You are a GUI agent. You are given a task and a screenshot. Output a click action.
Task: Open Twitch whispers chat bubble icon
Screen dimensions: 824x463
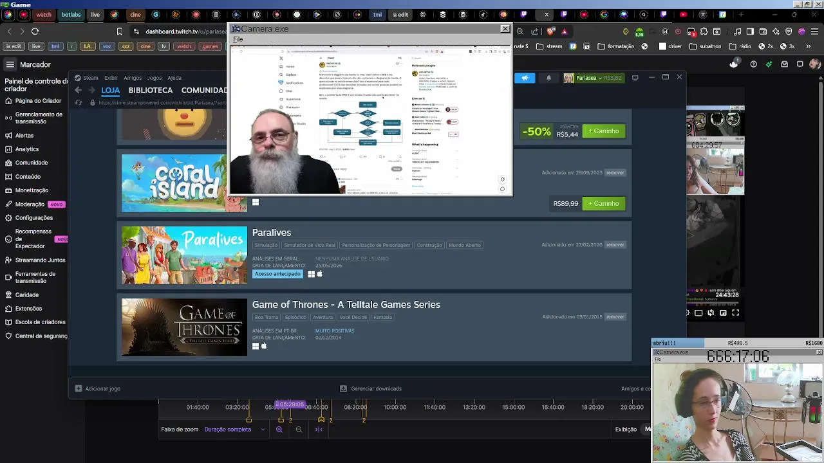pos(799,64)
